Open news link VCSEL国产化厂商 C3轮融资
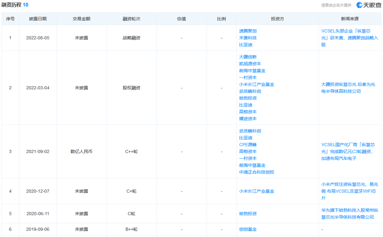Image resolution: width=383 pixels, height=237 pixels. click(x=348, y=151)
